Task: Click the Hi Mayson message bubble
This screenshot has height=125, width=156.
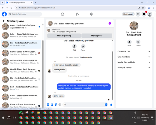Action: click(x=66, y=65)
